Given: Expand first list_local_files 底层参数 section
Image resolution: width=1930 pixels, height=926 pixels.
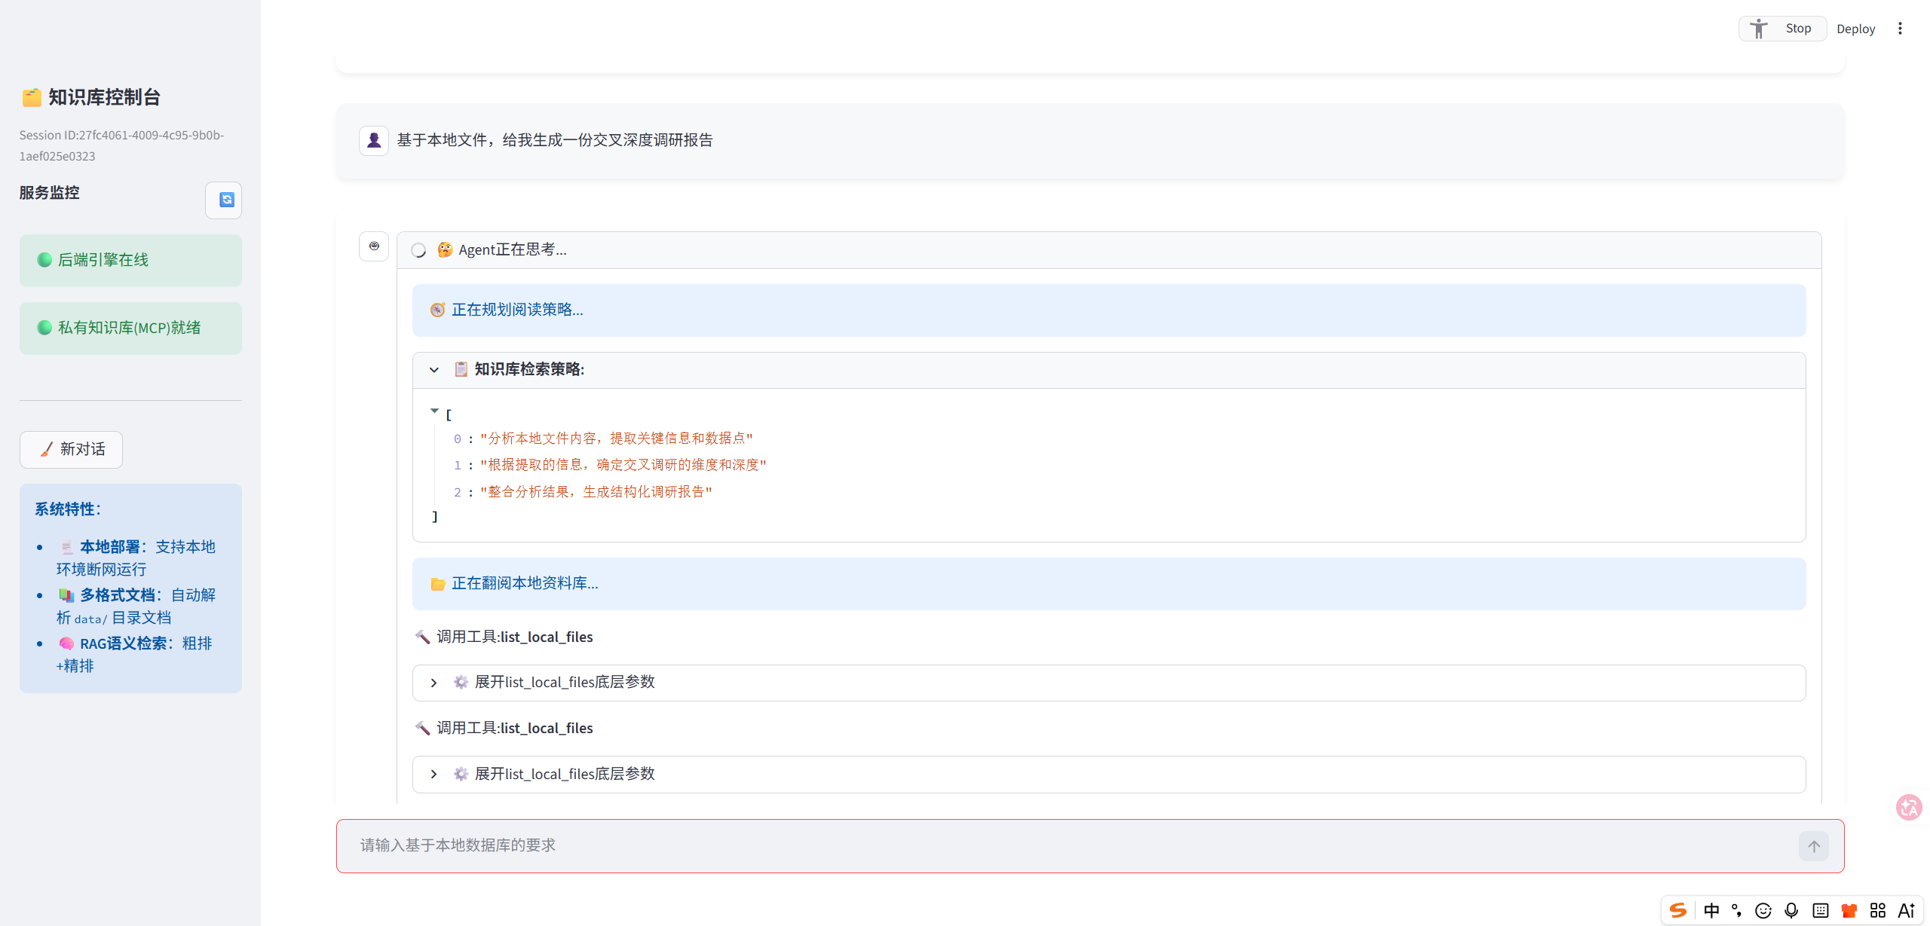Looking at the screenshot, I should click(x=434, y=683).
